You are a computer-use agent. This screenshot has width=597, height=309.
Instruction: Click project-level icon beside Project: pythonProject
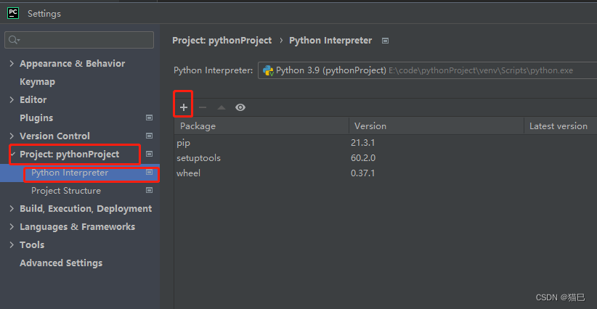coord(150,154)
